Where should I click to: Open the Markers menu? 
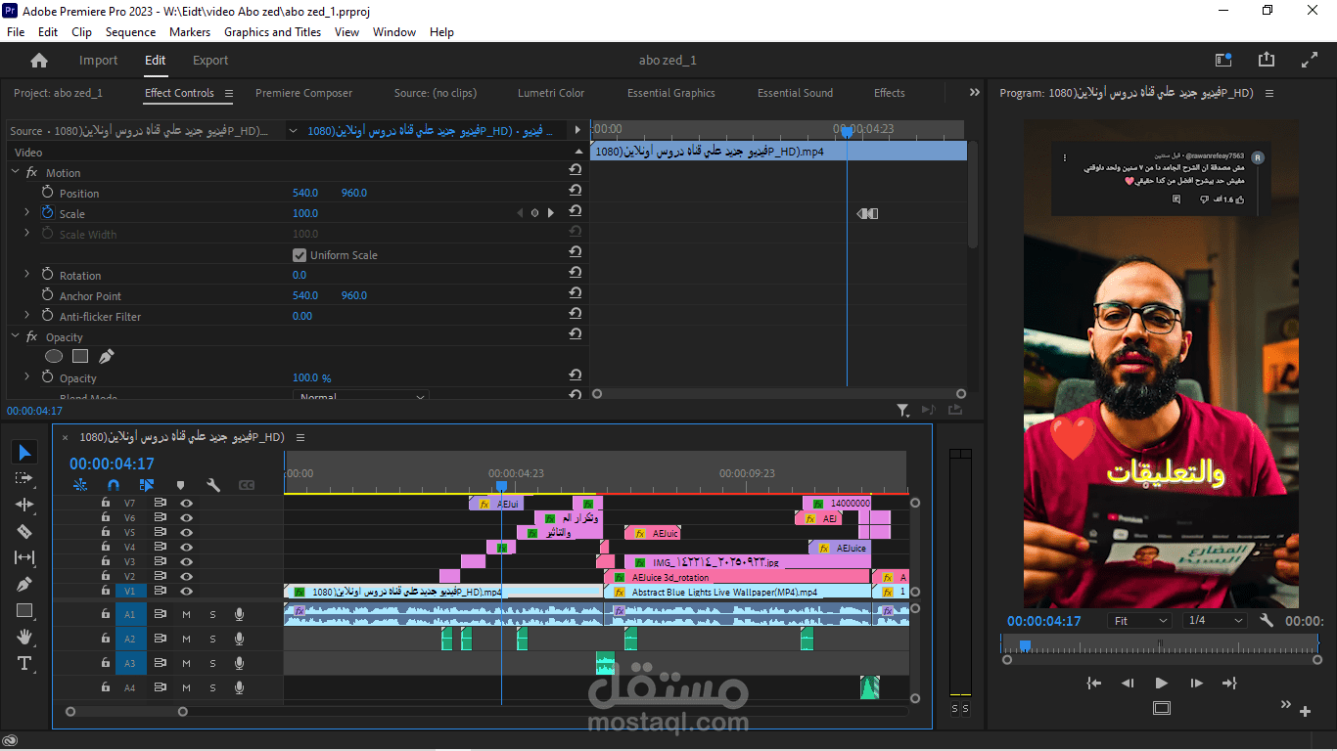click(190, 32)
